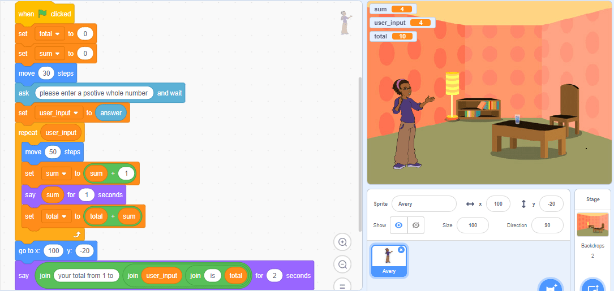Hide the sprite with crossed-eye icon
614x291 pixels.
pyautogui.click(x=415, y=225)
